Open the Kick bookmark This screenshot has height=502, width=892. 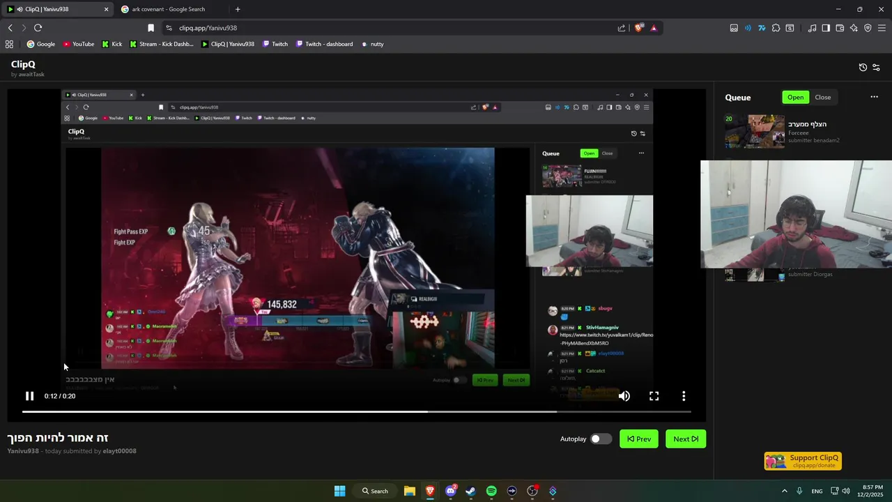point(111,44)
